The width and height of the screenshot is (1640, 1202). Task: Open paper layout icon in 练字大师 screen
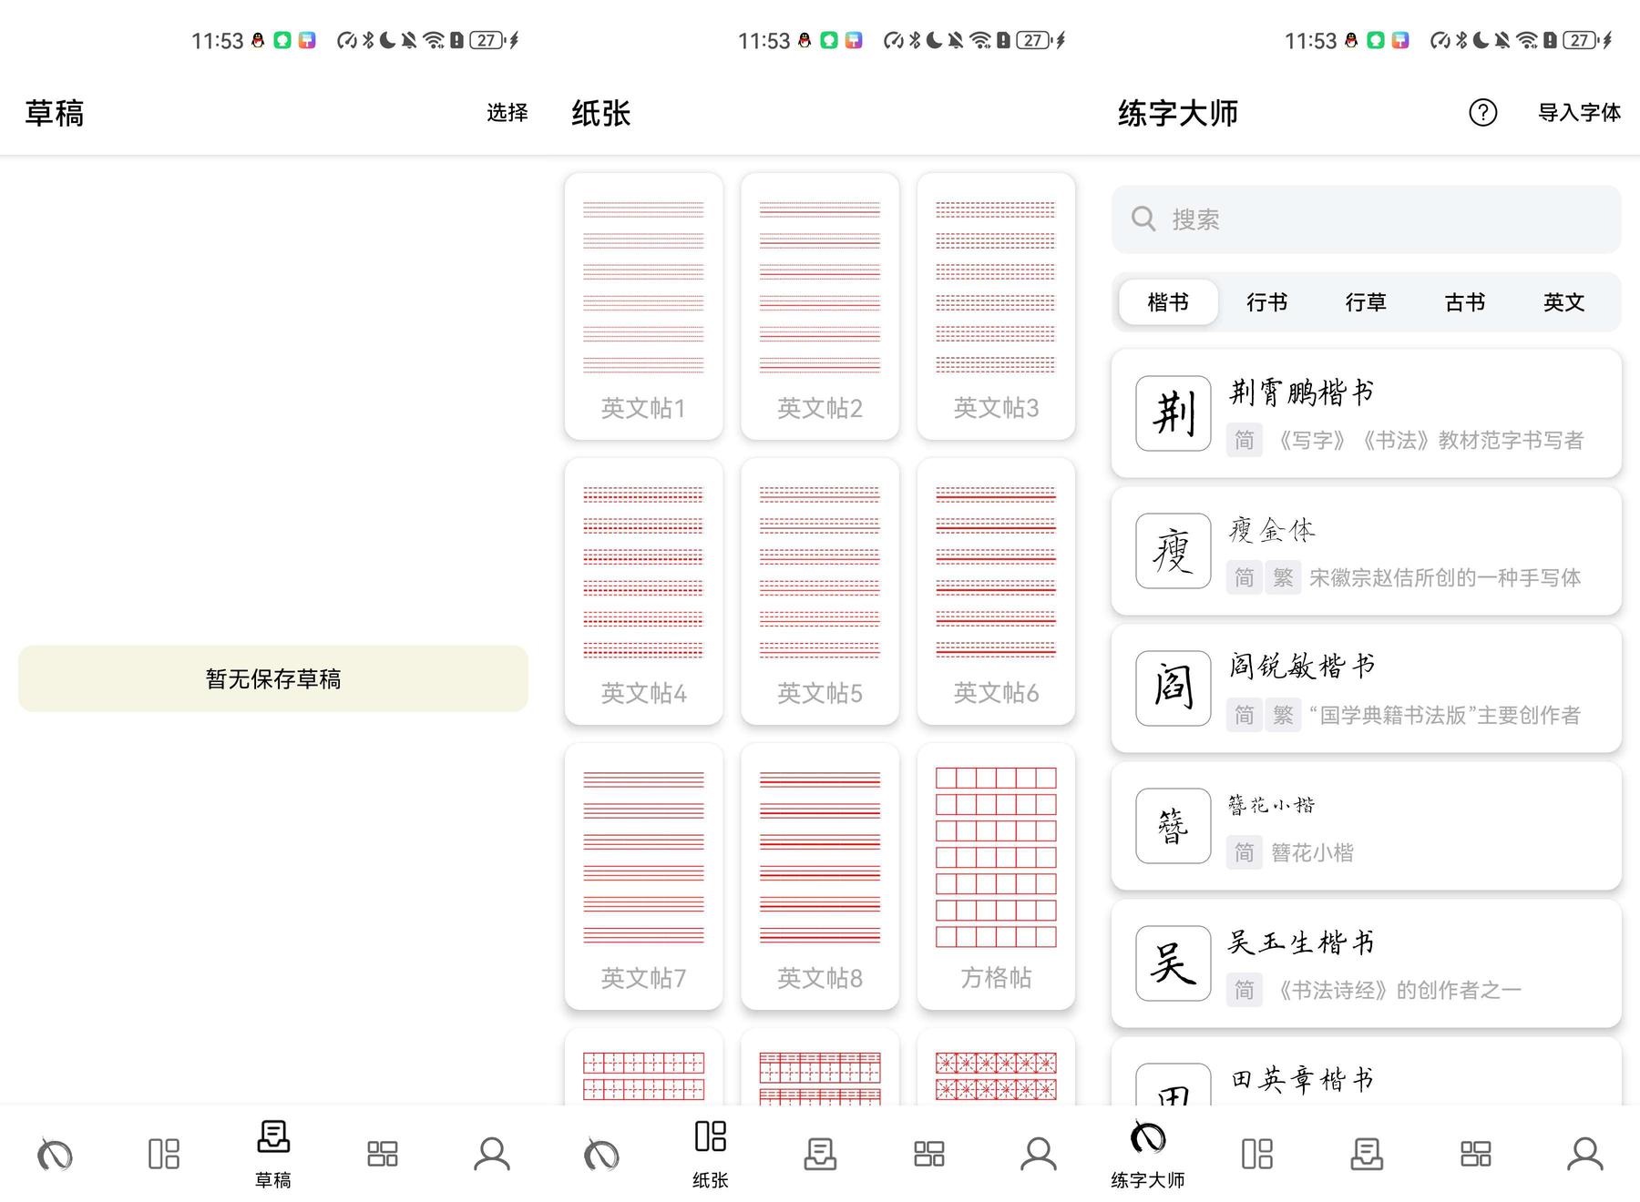[1257, 1154]
